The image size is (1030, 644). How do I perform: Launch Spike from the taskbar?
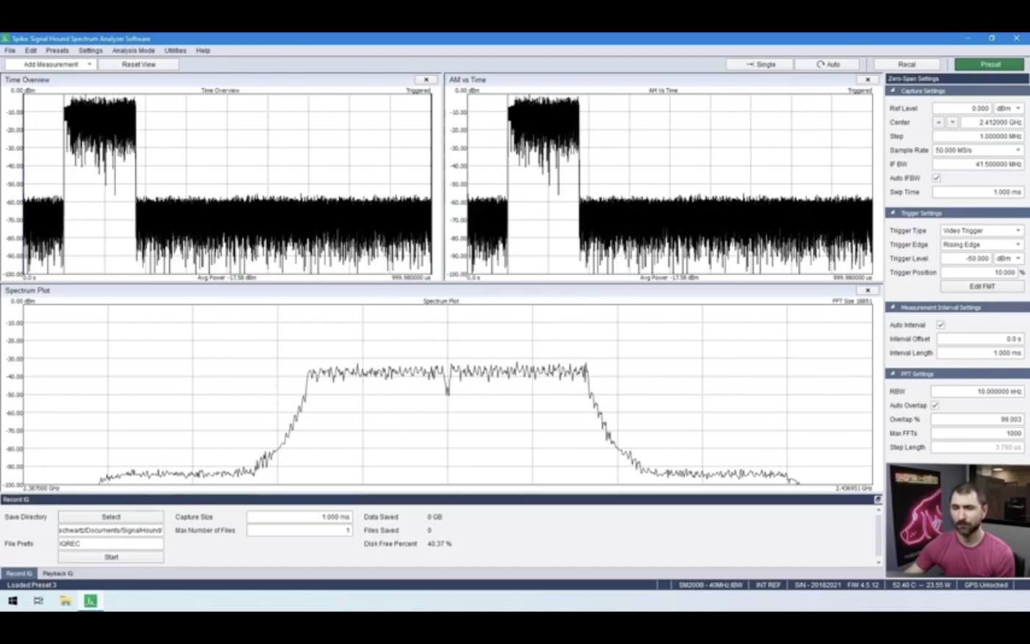[x=90, y=601]
